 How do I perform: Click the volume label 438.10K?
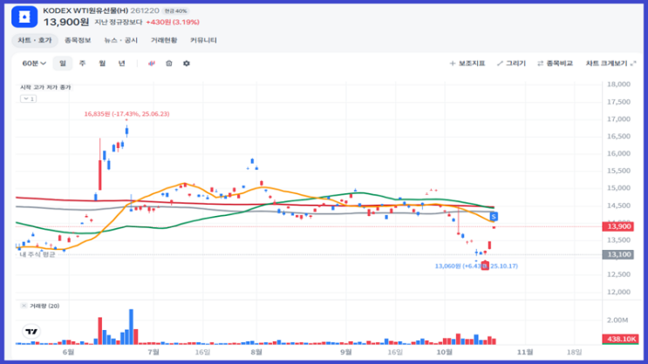click(x=621, y=339)
